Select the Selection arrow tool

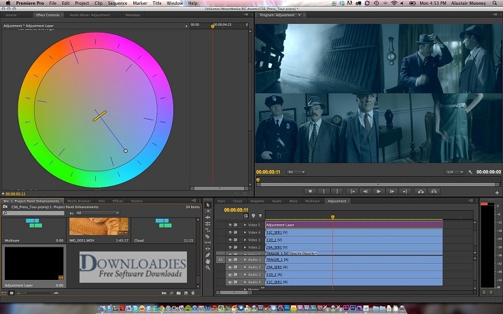point(207,205)
